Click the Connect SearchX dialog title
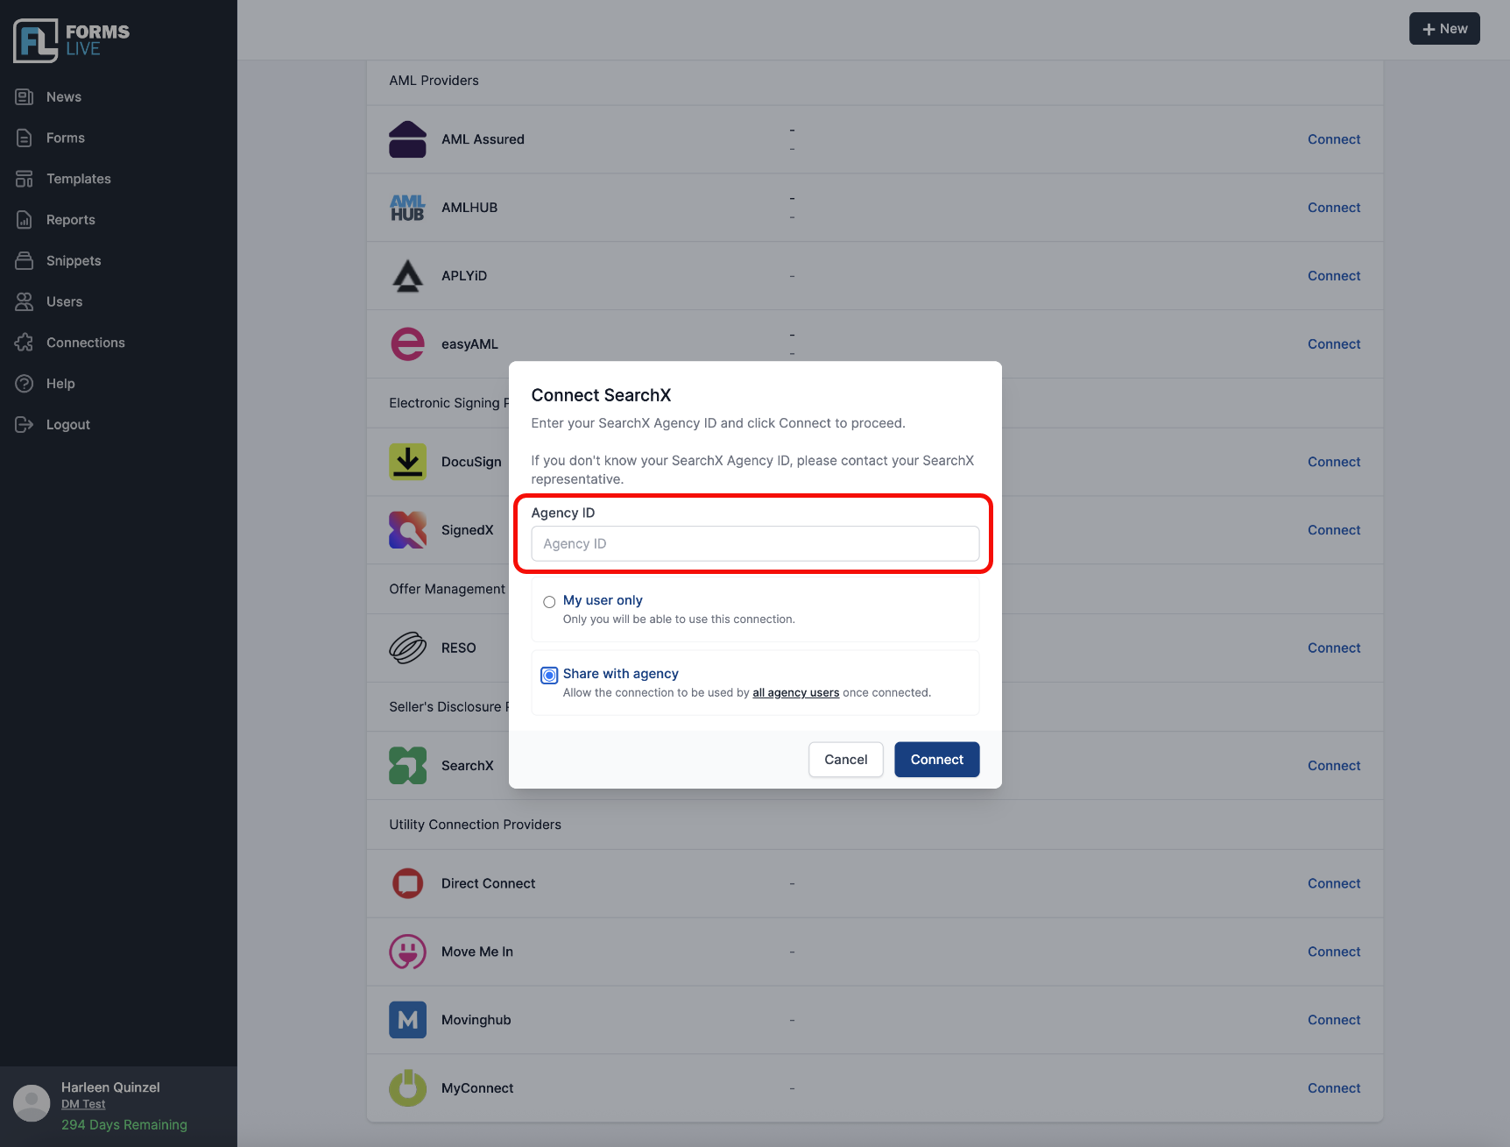 (601, 395)
